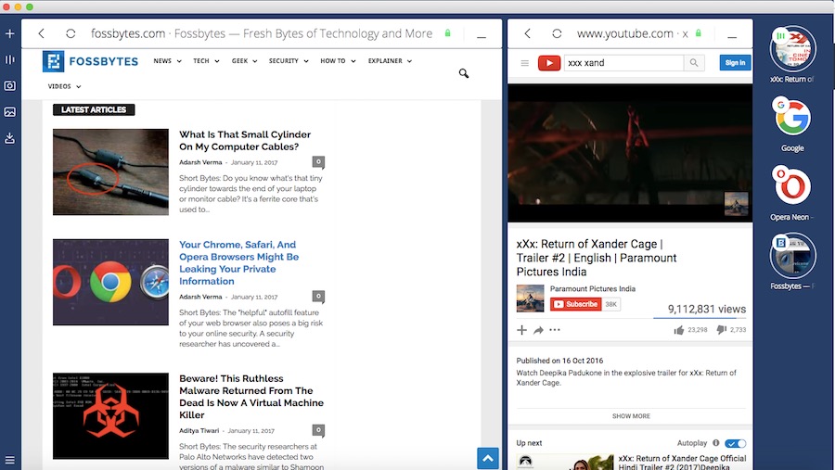Open the Paramount Pictures India channel name link
The height and width of the screenshot is (470, 835).
pos(593,288)
